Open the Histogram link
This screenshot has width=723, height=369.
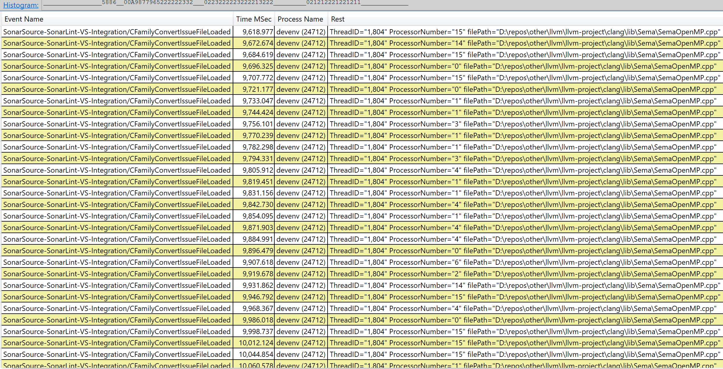[x=21, y=5]
